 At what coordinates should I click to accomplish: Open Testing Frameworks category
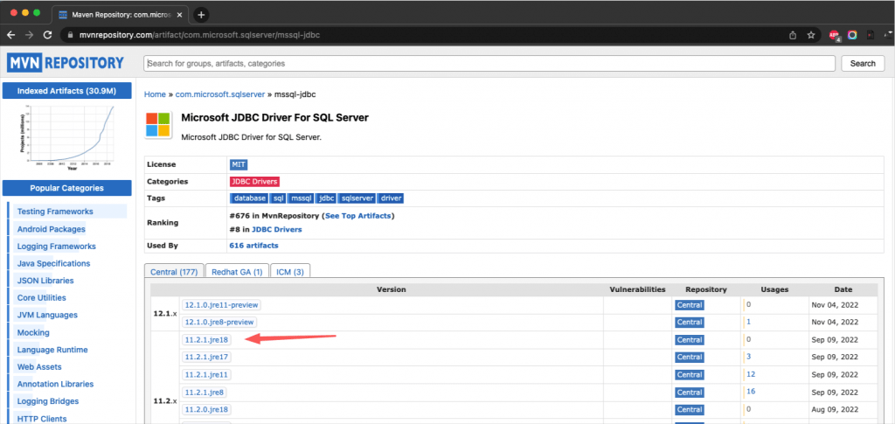[55, 212]
